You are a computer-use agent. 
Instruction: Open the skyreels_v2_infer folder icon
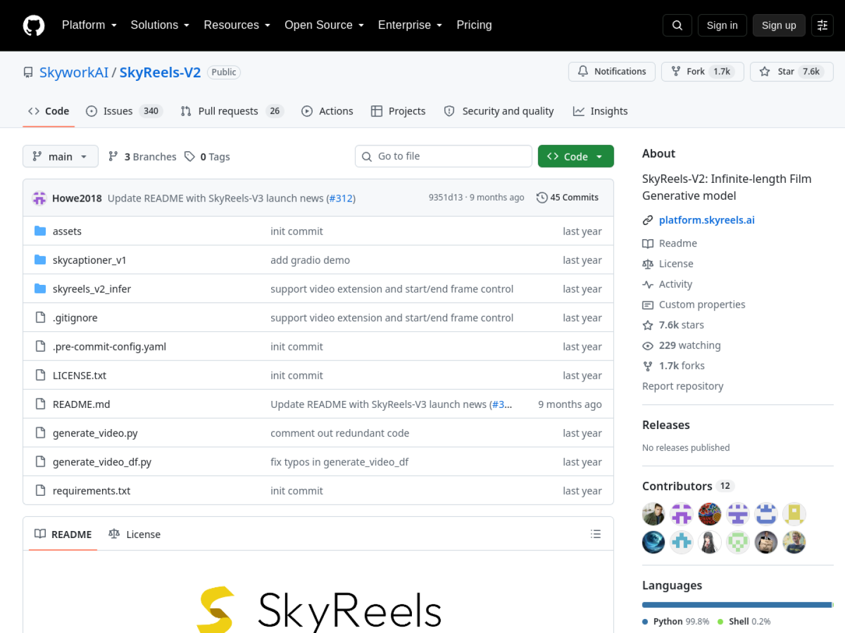point(40,288)
